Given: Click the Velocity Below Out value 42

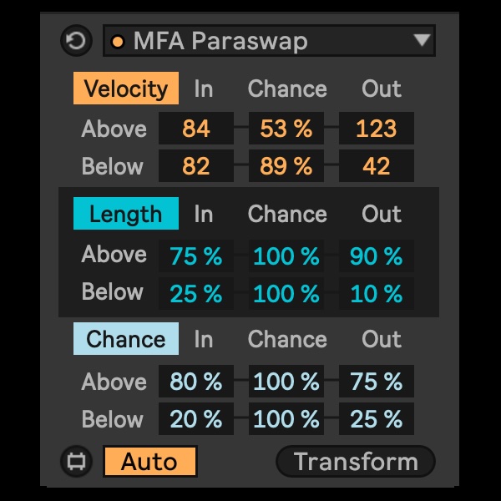Looking at the screenshot, I should pos(376,166).
